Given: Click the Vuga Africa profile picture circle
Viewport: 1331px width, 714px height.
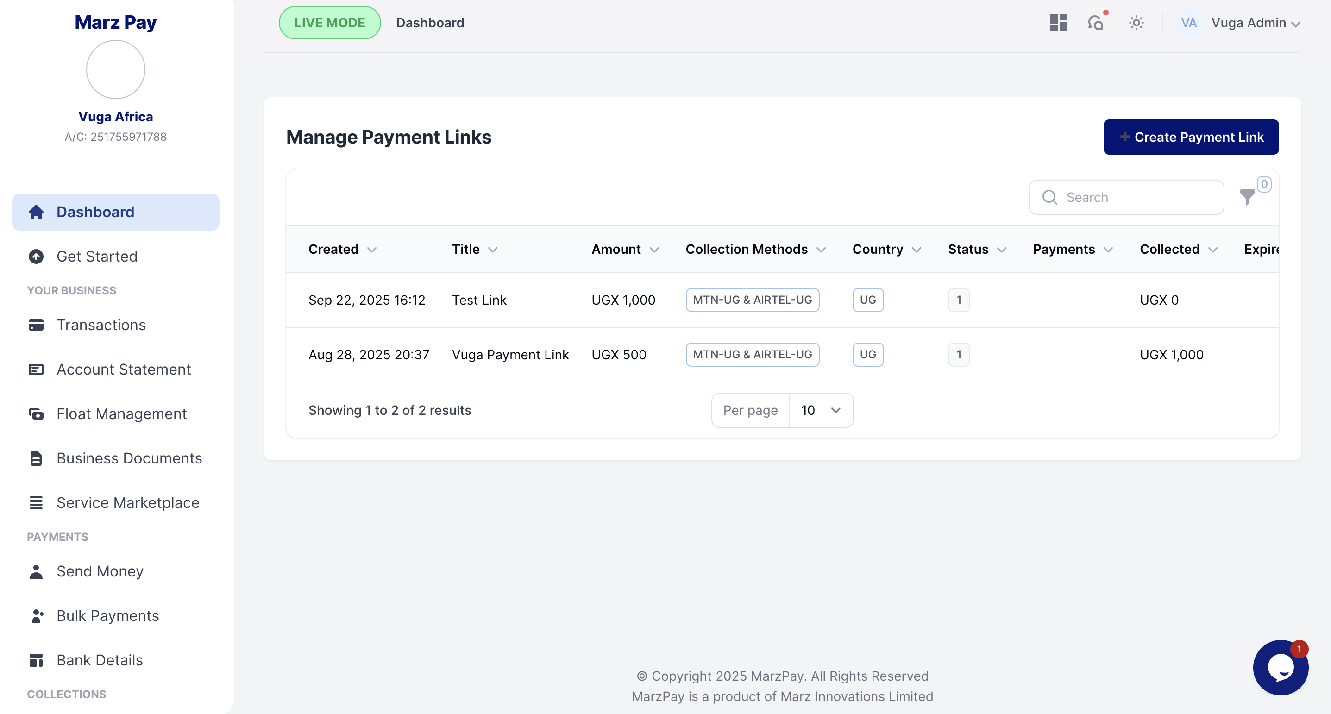Looking at the screenshot, I should pyautogui.click(x=116, y=70).
